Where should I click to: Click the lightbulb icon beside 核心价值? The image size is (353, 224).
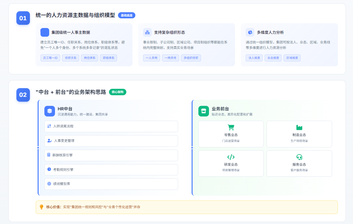[41, 207]
